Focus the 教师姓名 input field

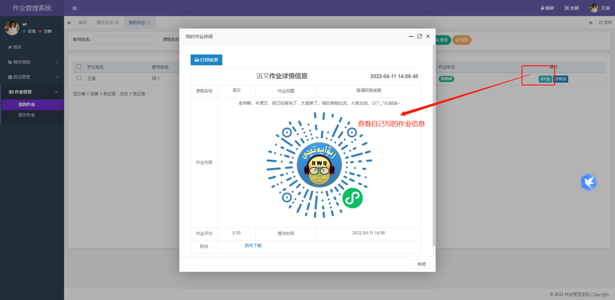point(126,40)
